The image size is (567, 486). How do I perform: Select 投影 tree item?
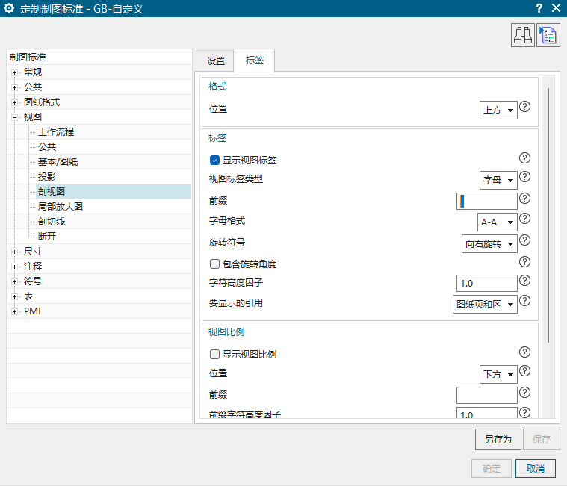tap(47, 177)
